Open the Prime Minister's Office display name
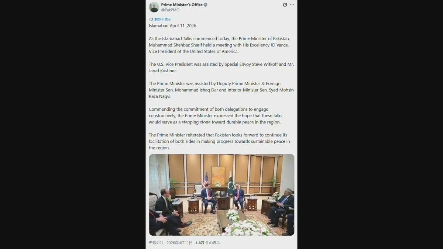 [182, 5]
